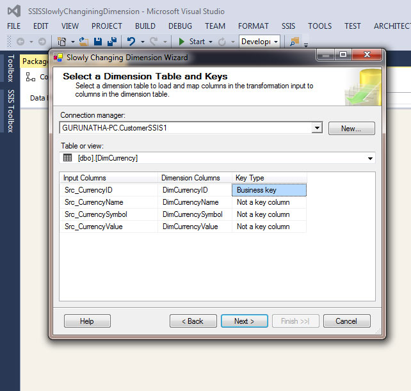
Task: Click the table icon beside [dbo].[DimCurrency]
Action: (x=67, y=158)
